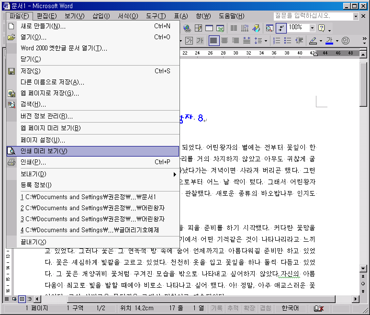
Task: Click the floppy disk icon beside 저장(S)
Action: (x=11, y=71)
